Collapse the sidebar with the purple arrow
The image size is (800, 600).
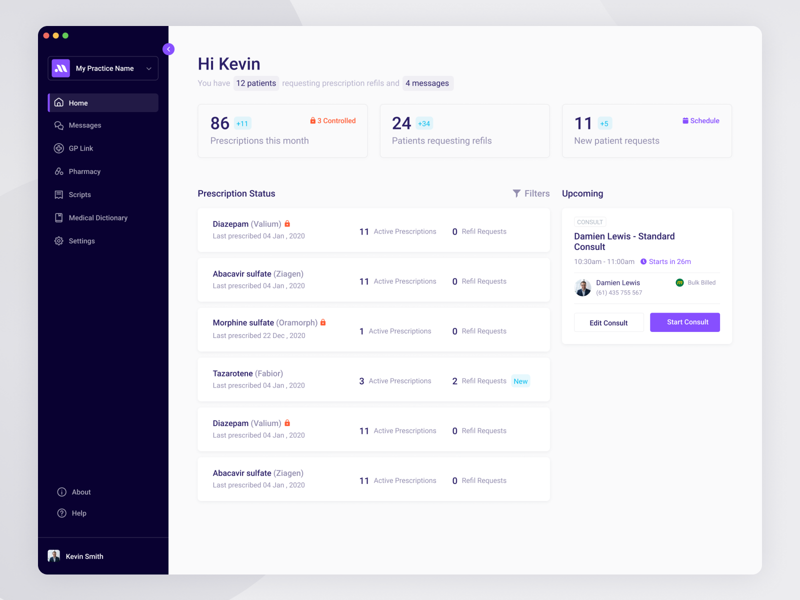point(168,49)
